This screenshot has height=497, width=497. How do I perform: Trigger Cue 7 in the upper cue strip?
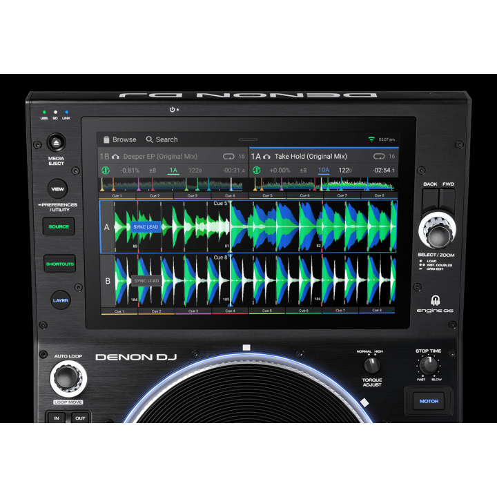tap(342, 196)
